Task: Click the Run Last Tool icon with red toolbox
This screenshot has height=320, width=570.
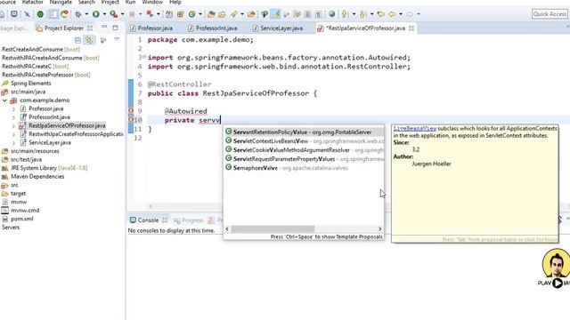Action: click(x=114, y=14)
